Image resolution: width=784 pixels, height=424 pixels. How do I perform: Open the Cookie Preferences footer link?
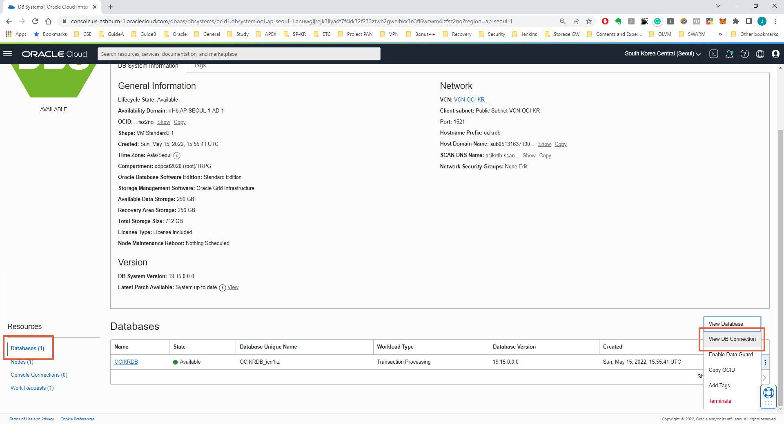point(78,419)
